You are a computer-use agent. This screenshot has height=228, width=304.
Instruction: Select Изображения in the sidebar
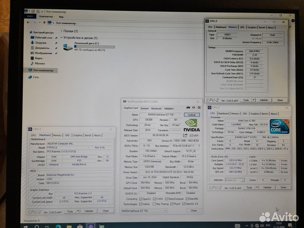point(41,53)
